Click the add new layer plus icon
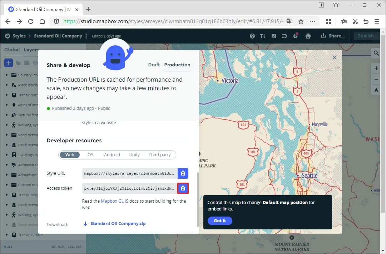Screen dimensions: 386x254 coord(8,62)
